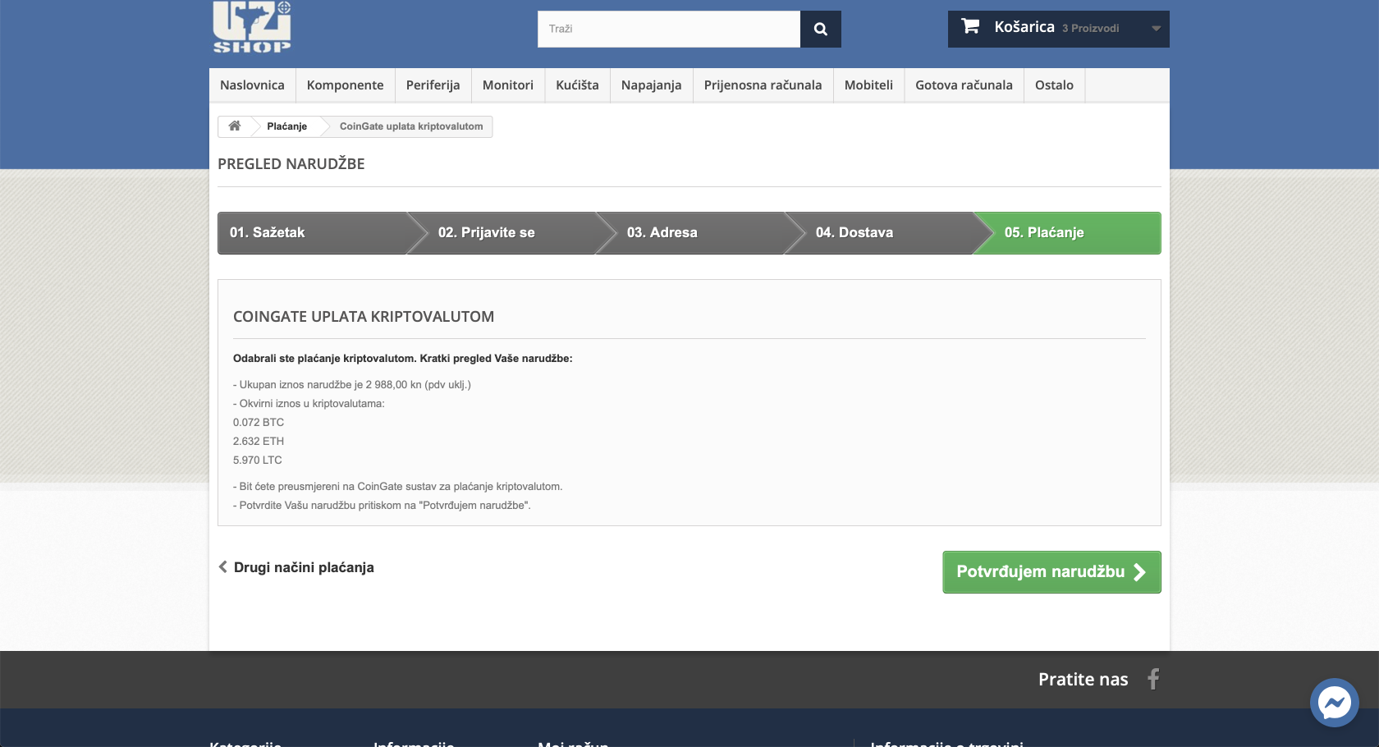Go back to step 01. Sažetak

(x=312, y=233)
